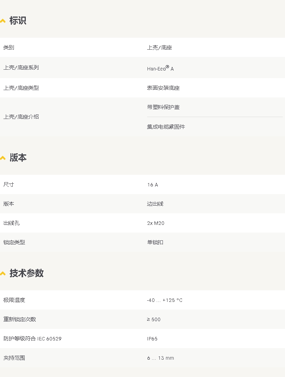Image resolution: width=285 pixels, height=377 pixels.
Task: Click the 带塑料保护盖 description entry
Action: pyautogui.click(x=163, y=107)
